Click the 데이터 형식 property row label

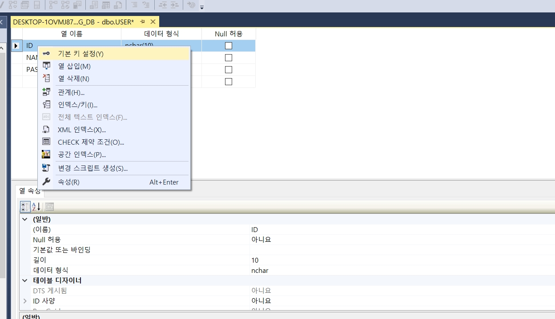coord(51,270)
